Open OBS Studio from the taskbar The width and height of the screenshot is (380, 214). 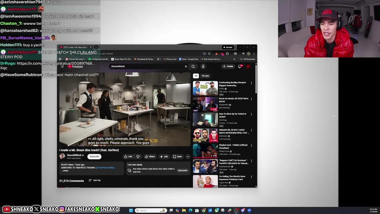click(x=236, y=210)
